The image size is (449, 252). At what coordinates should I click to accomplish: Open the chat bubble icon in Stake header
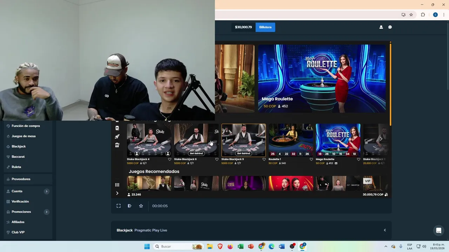390,27
